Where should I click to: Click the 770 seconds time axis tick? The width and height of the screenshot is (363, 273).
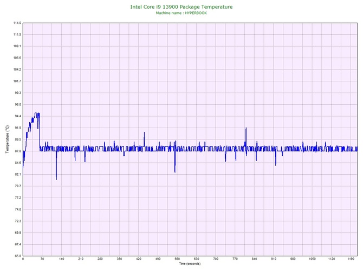(x=235, y=259)
